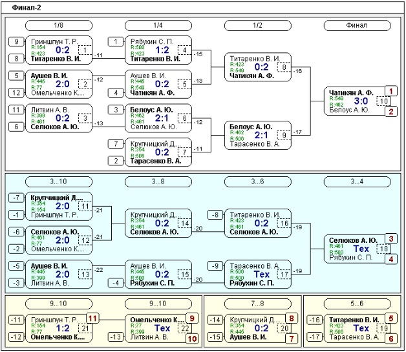
Task: Select place badge 7 near Аушев
Action: [292, 338]
